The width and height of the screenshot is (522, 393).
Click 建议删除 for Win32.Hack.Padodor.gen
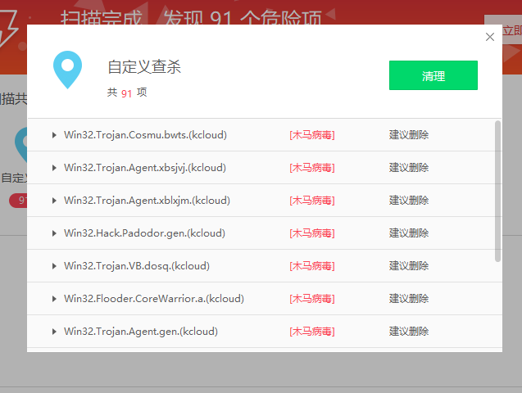409,233
